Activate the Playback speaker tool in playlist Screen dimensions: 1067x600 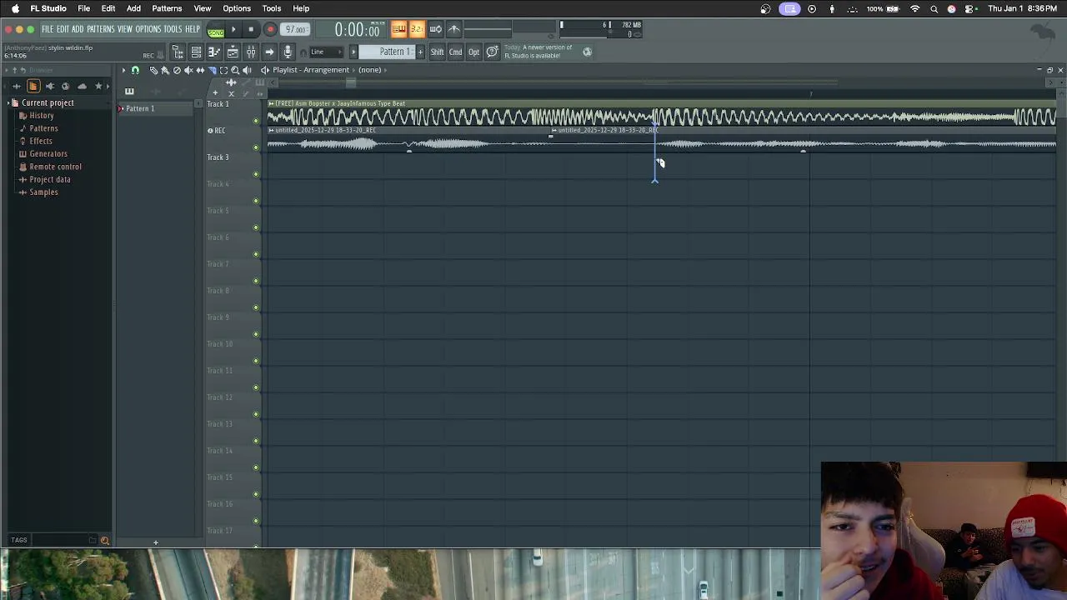[247, 70]
